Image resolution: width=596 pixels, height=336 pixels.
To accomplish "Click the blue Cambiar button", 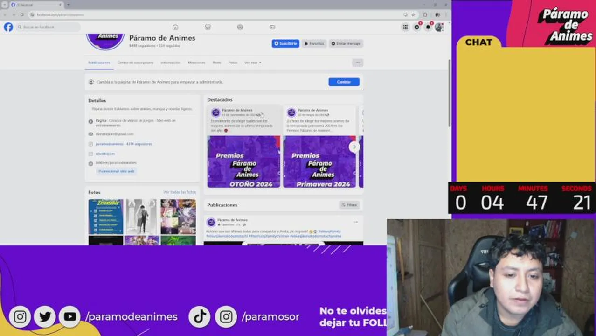I will tap(344, 82).
